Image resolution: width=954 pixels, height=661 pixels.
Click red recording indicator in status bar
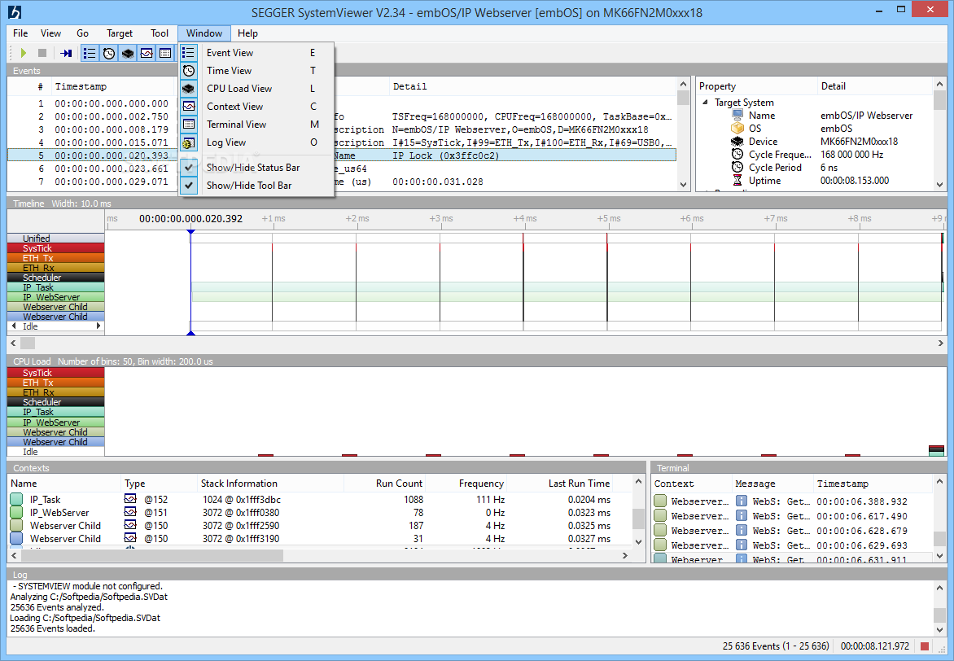point(925,646)
